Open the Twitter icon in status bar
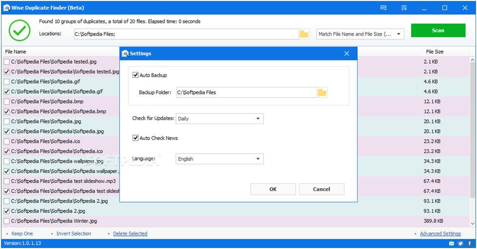477x249 pixels. [460, 243]
